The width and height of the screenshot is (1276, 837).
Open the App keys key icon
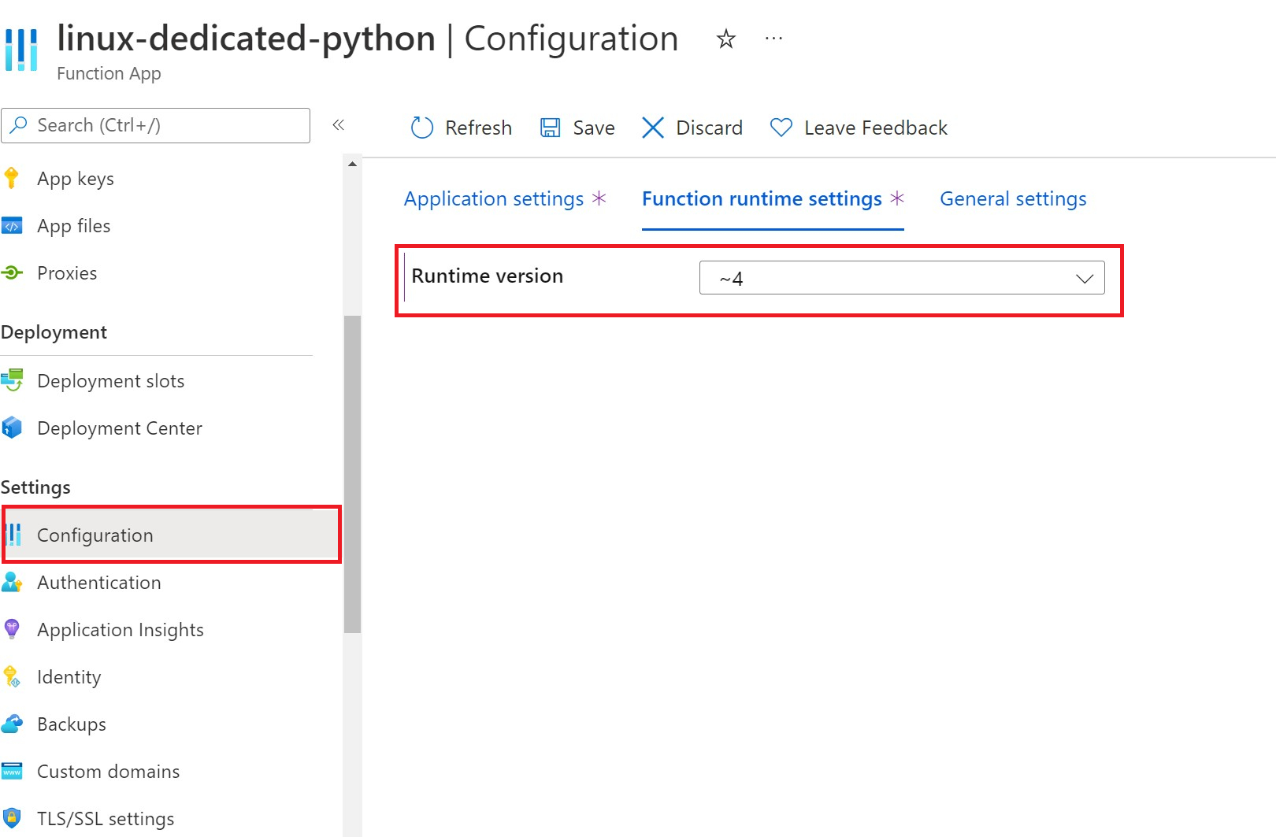pyautogui.click(x=12, y=179)
